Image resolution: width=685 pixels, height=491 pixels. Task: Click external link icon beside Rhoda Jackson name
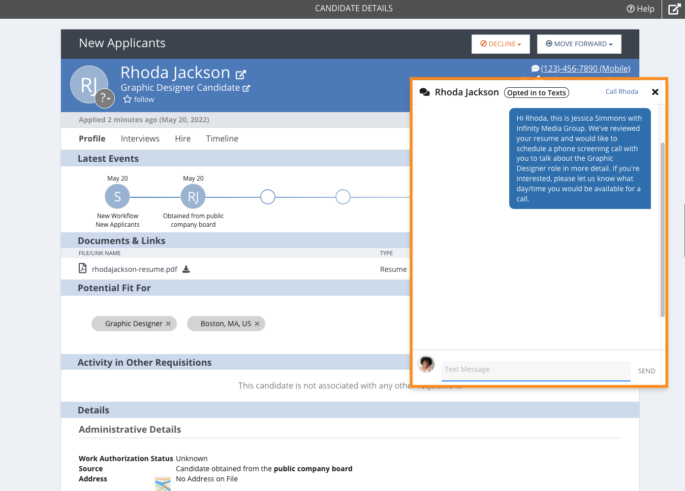[x=241, y=75]
